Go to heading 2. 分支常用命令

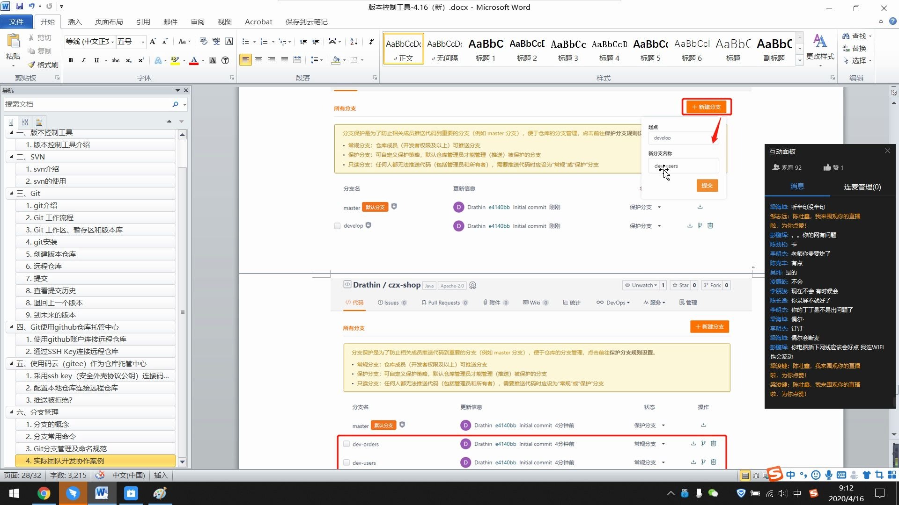pos(96,436)
